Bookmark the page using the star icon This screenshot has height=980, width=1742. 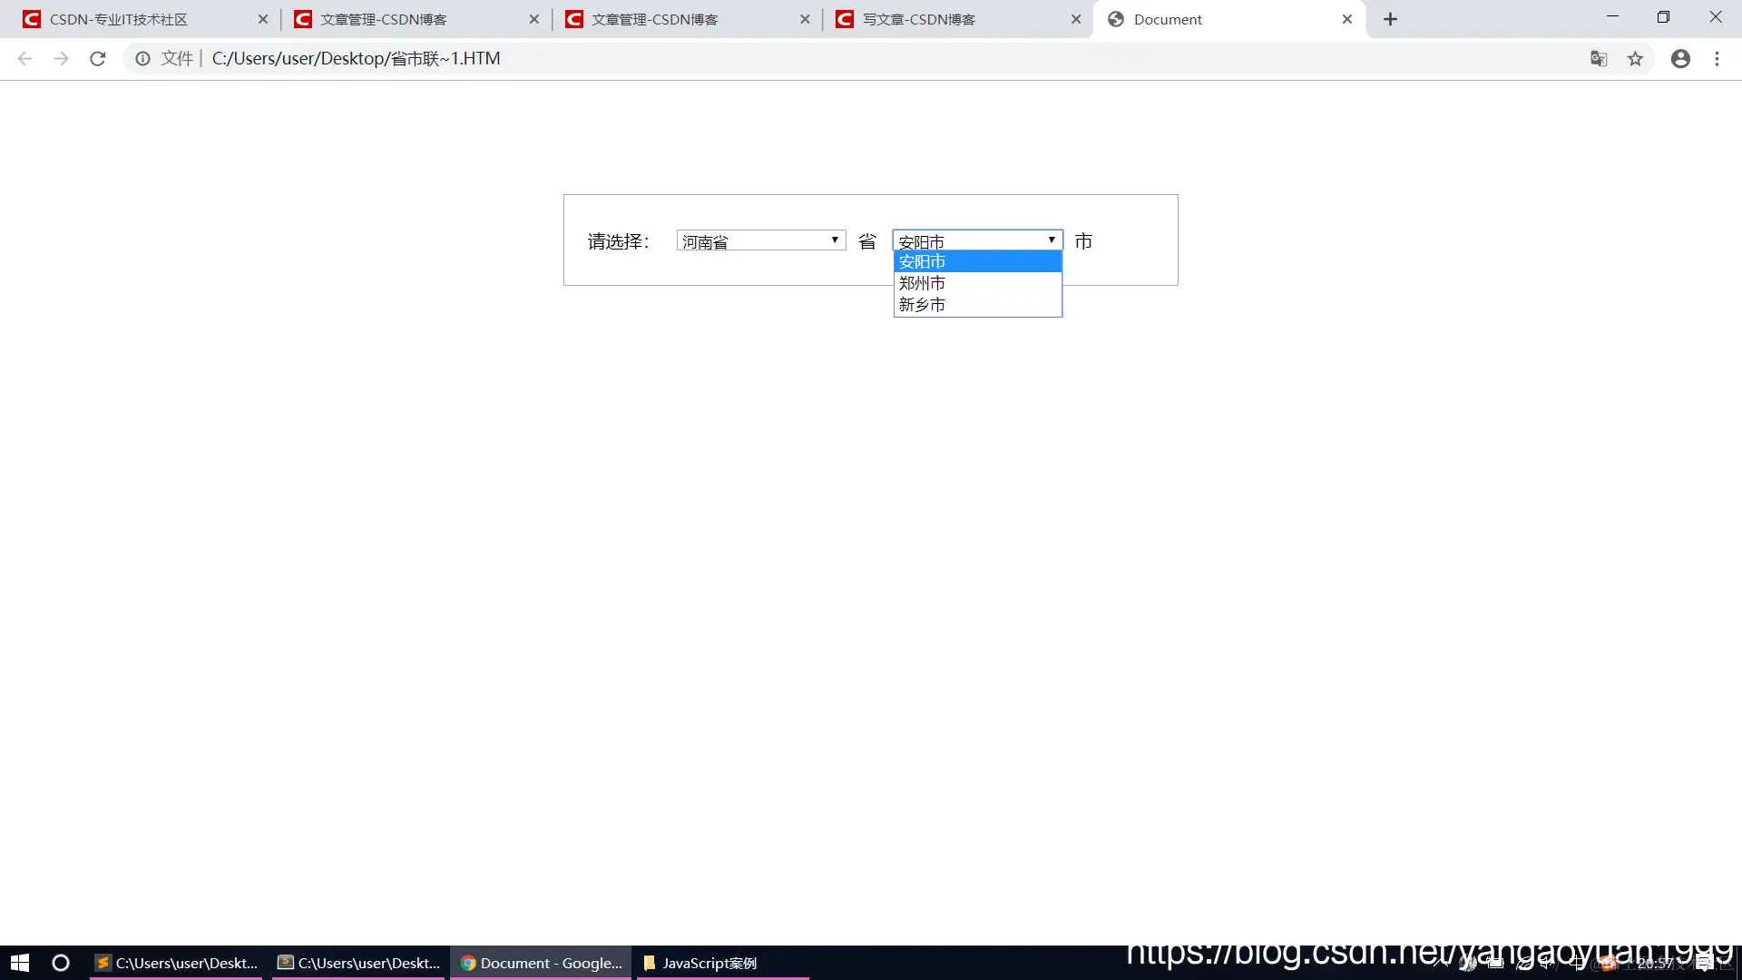pos(1635,58)
